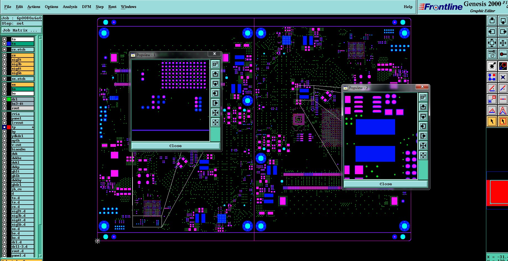This screenshot has height=261, width=508.
Task: Select the crossed blue dot tool icon
Action: [x=503, y=77]
